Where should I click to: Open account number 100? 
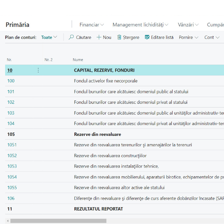11,81
